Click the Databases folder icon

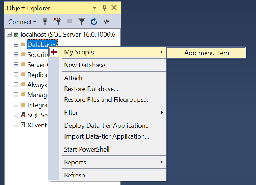(23, 44)
